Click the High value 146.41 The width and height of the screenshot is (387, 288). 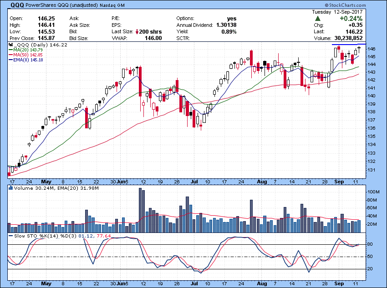pyautogui.click(x=46, y=25)
